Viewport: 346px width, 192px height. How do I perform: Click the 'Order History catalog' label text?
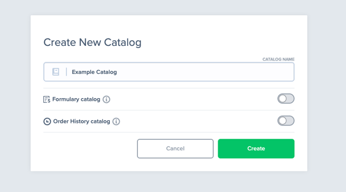[82, 121]
